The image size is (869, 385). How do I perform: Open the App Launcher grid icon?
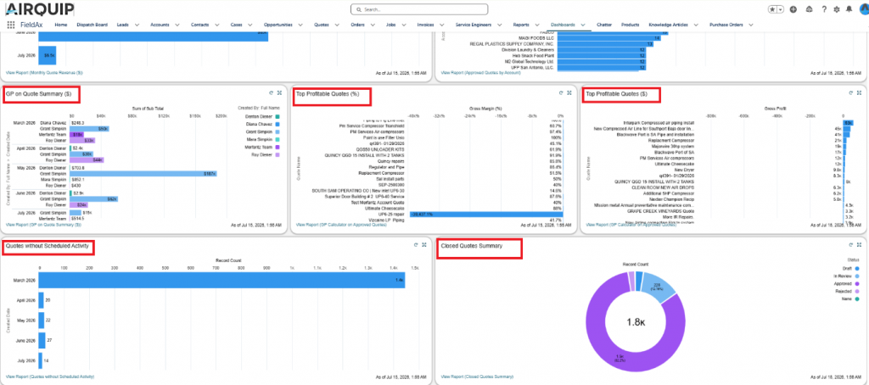click(x=11, y=25)
